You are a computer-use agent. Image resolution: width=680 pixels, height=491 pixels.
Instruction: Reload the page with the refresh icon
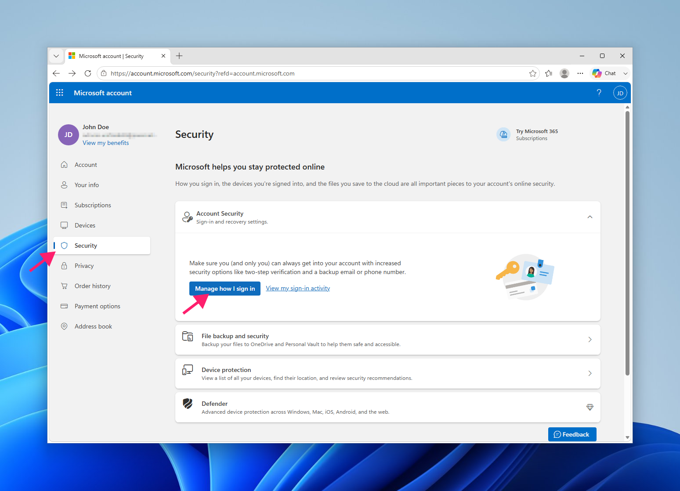tap(88, 73)
